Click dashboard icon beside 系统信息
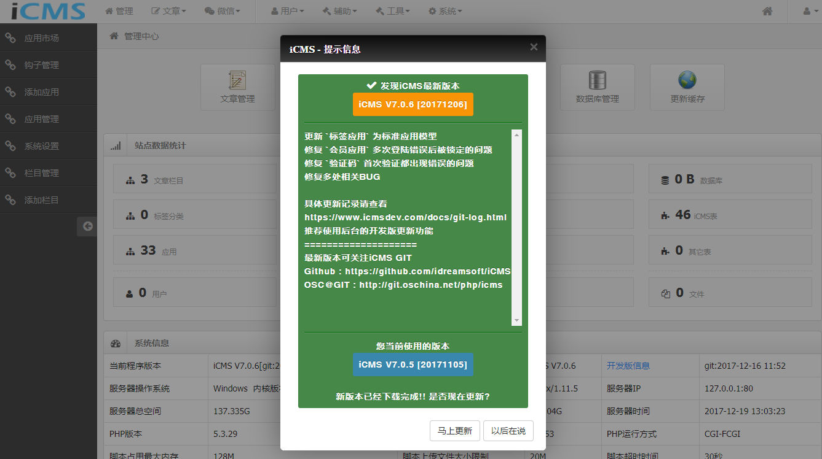The width and height of the screenshot is (822, 459). pos(116,344)
